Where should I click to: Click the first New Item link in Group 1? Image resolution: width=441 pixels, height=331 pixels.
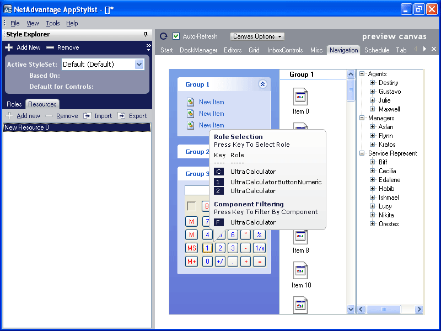coord(211,102)
